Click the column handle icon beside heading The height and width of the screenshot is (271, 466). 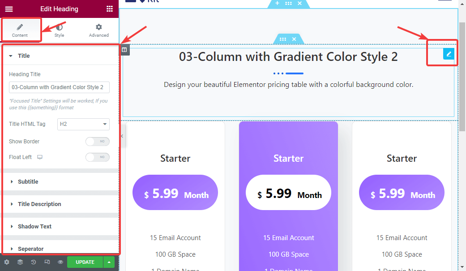pyautogui.click(x=124, y=50)
